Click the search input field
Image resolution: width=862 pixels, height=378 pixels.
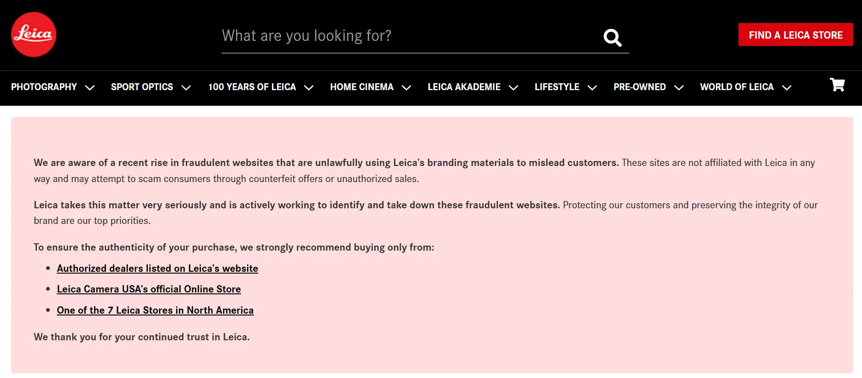click(406, 36)
